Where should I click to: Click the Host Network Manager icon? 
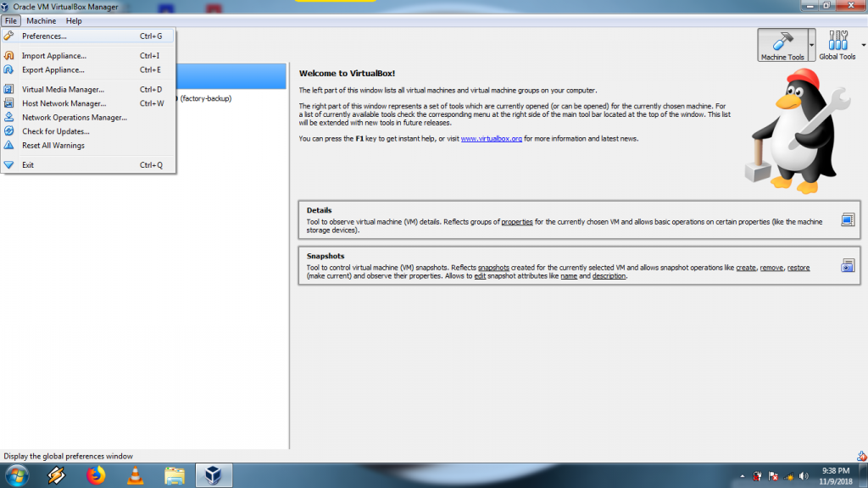(8, 103)
